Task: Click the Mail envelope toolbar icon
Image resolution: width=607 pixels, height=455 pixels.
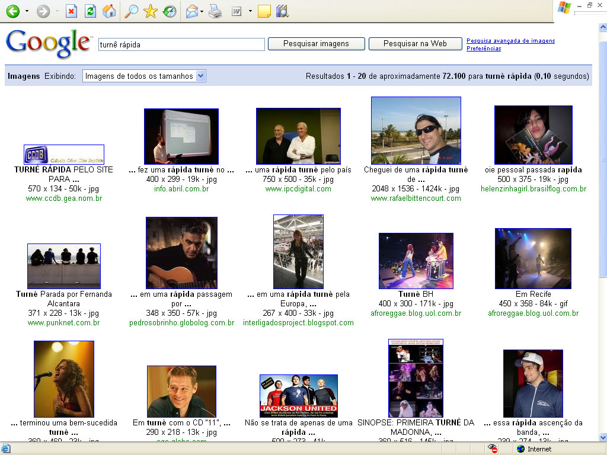Action: coord(191,11)
